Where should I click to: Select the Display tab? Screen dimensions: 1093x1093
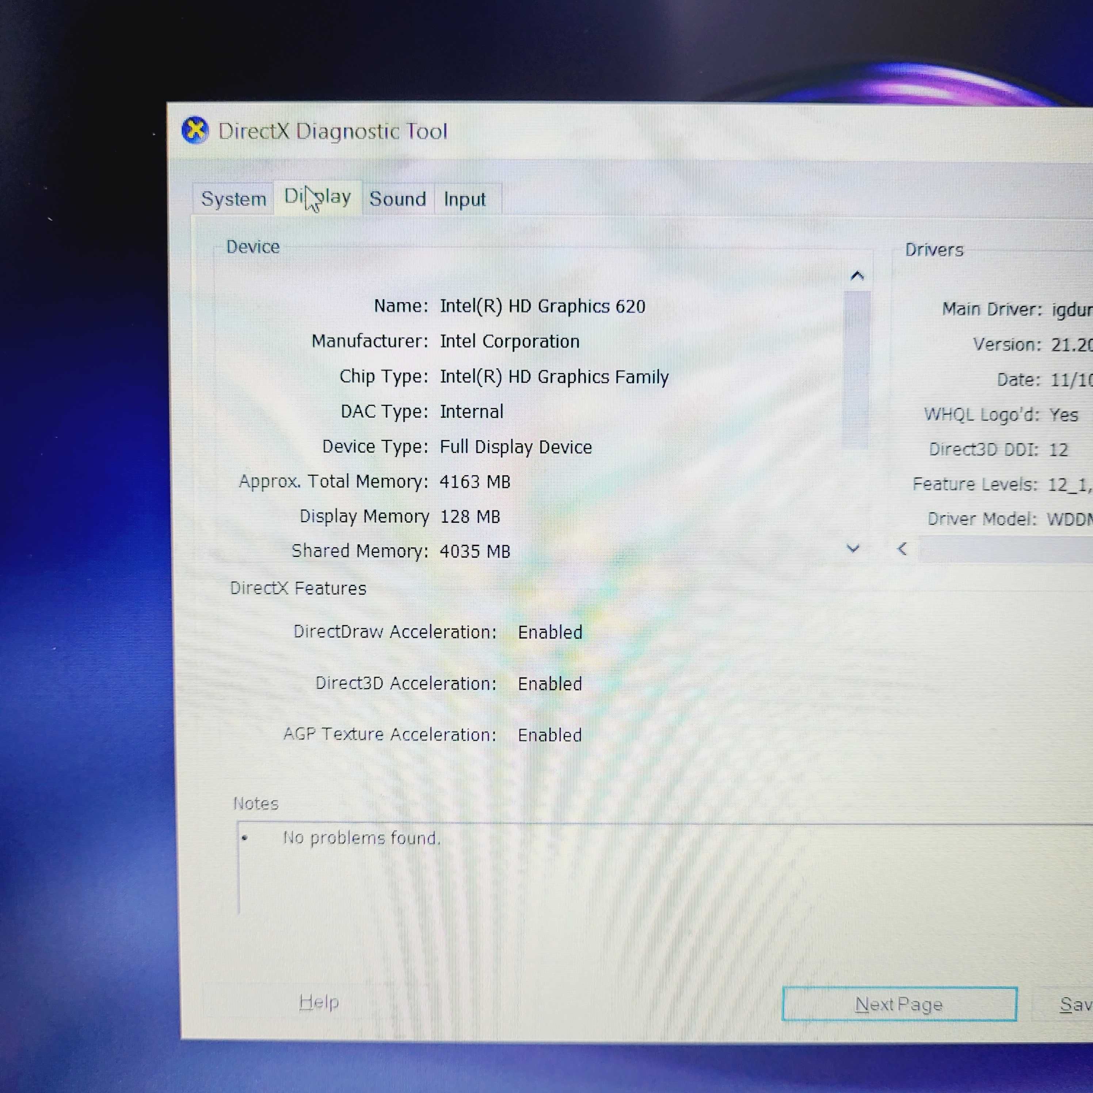pyautogui.click(x=317, y=197)
